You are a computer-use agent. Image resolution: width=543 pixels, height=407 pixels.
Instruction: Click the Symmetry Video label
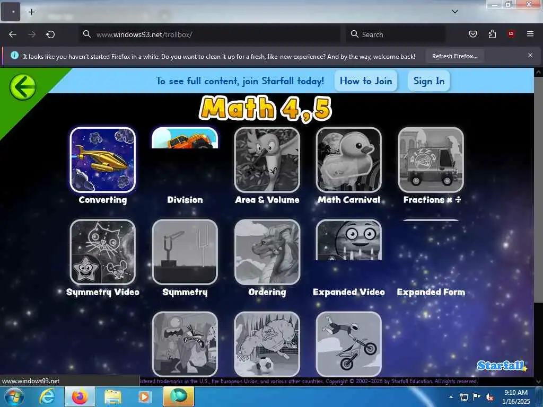coord(102,293)
